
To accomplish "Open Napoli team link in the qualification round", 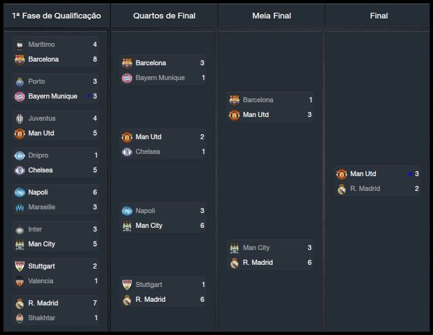I will point(38,192).
